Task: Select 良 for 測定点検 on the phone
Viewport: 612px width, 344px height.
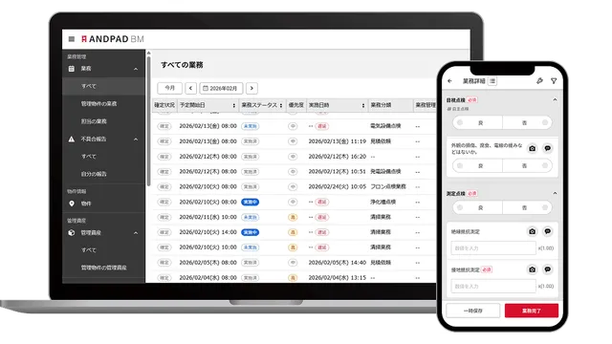Action: pos(478,207)
